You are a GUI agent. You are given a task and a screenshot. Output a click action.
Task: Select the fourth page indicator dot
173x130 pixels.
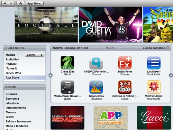pyautogui.click(x=114, y=48)
